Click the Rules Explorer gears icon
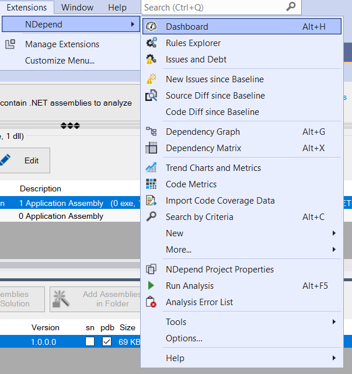This screenshot has width=352, height=374. tap(151, 43)
